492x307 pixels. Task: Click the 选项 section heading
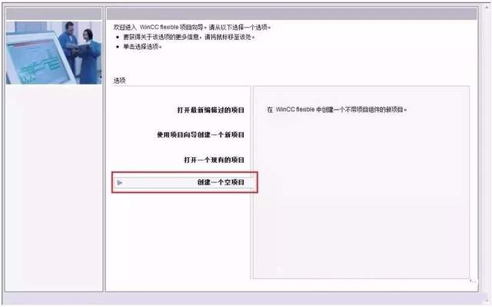120,81
